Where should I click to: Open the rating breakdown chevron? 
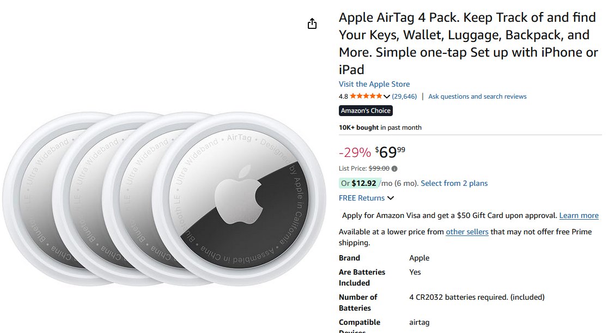pos(387,96)
